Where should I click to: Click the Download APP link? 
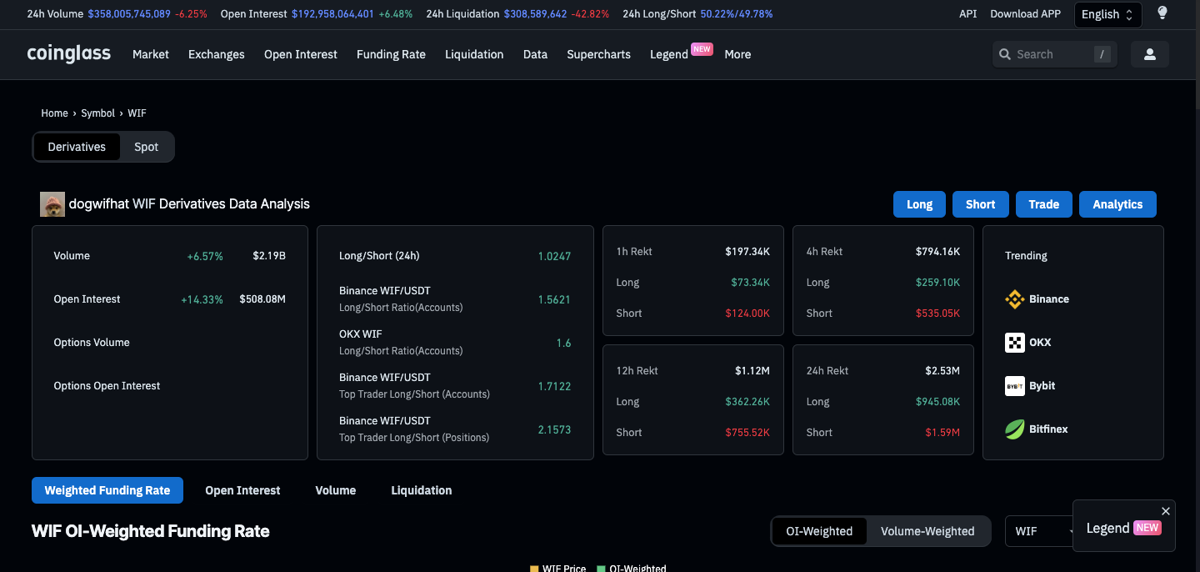coord(1026,14)
